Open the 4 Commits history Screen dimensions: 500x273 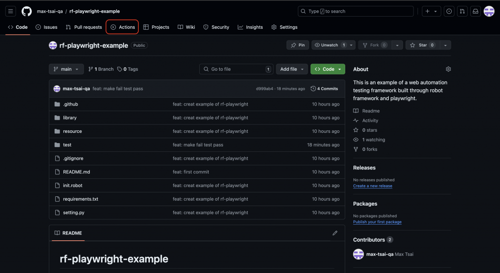coord(324,89)
